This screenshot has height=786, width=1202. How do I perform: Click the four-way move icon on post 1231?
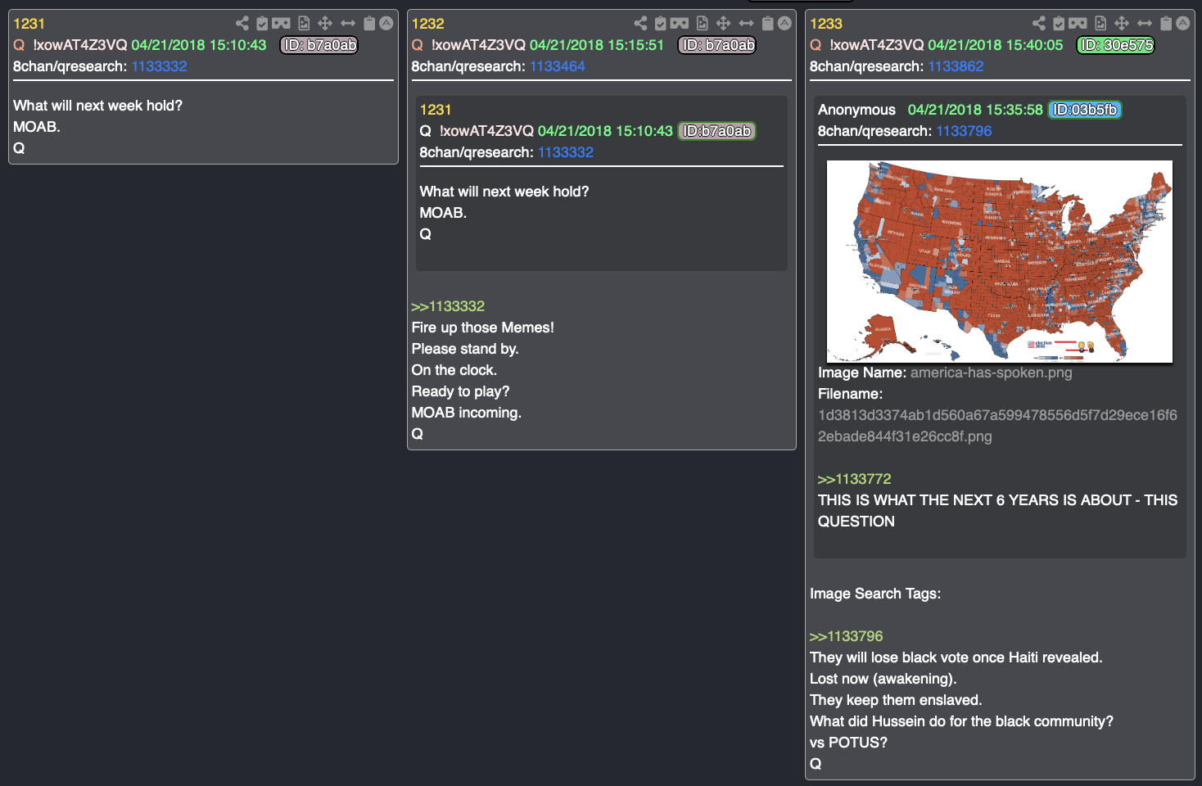coord(325,23)
